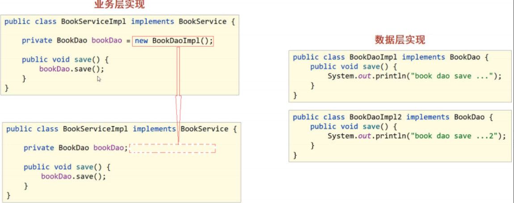Select bookDao.save() call in top code block
This screenshot has height=203, width=514.
tap(72, 69)
